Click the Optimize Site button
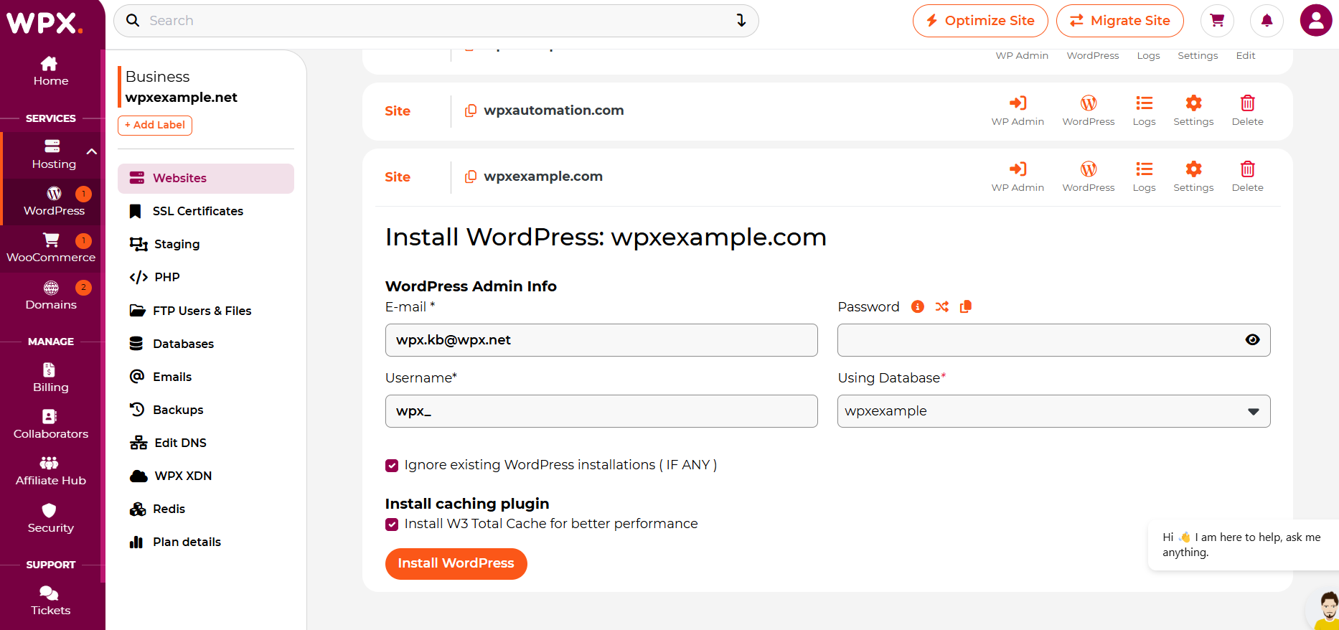1339x630 pixels. tap(980, 21)
